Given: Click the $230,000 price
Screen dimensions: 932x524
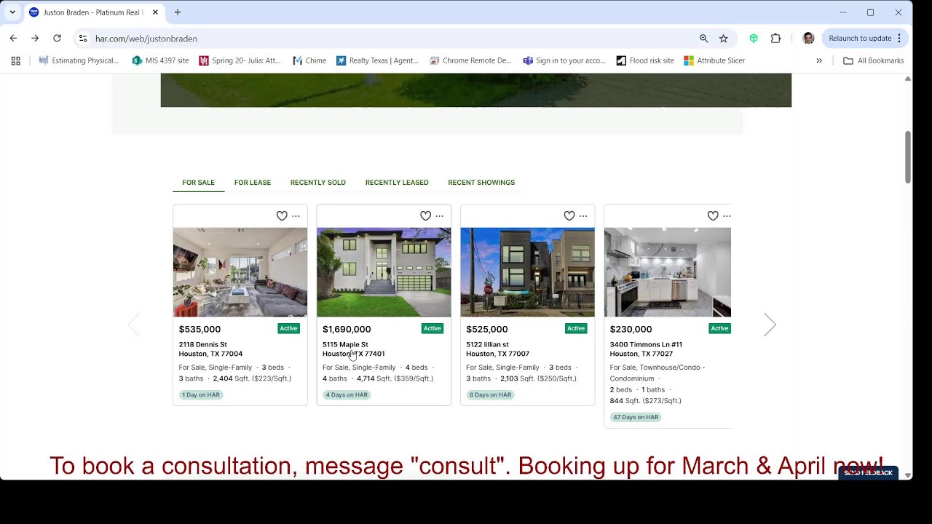Looking at the screenshot, I should point(631,330).
